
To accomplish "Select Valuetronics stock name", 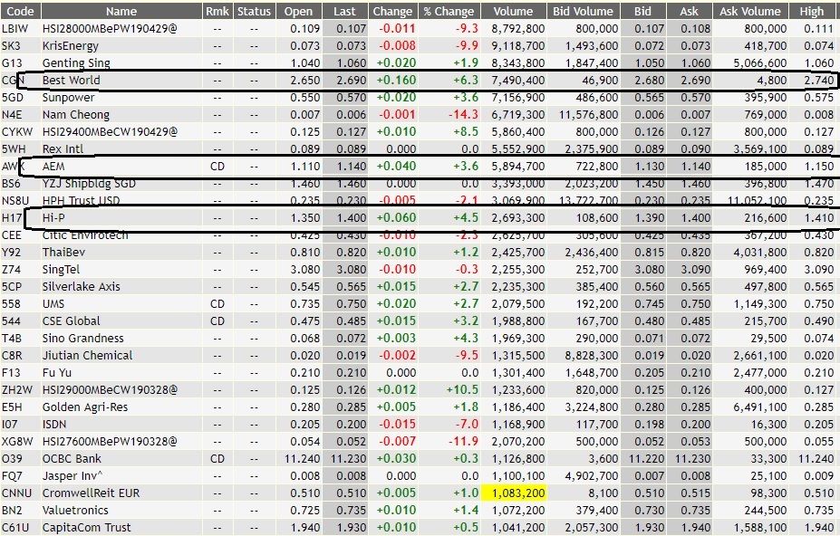I will coord(75,511).
